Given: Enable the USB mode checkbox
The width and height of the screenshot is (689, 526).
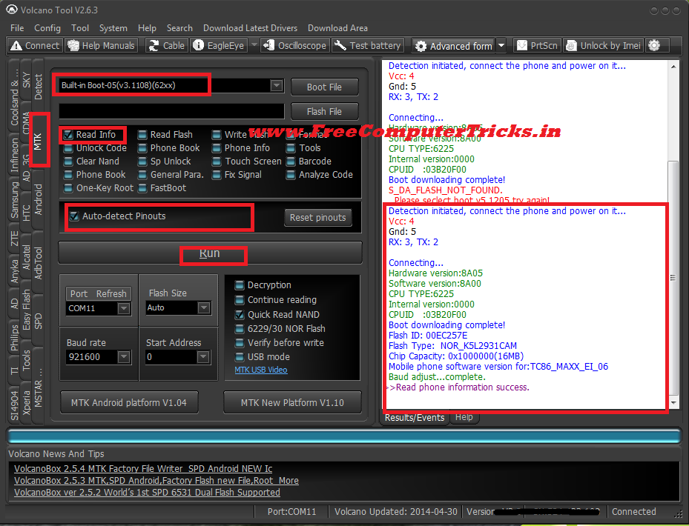Looking at the screenshot, I should pyautogui.click(x=240, y=357).
